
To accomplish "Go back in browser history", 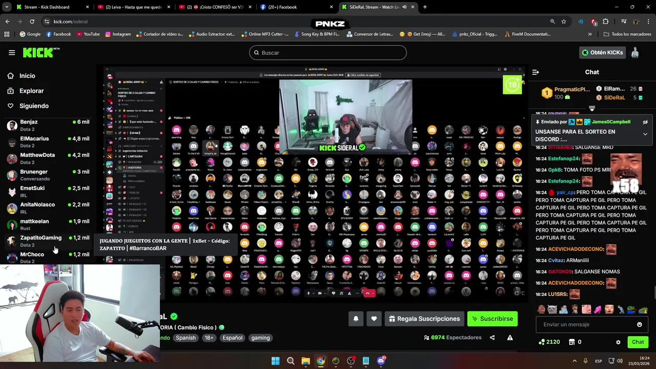I will pos(7,22).
